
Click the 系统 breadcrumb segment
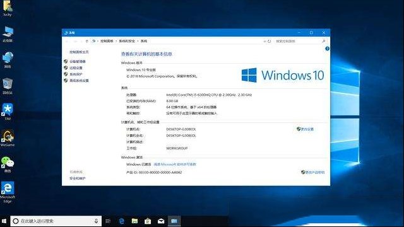(144, 41)
